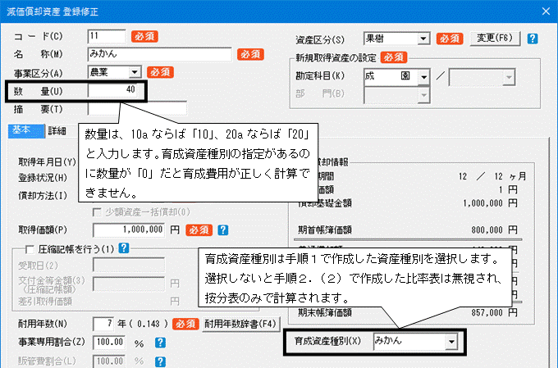Click the 償却方法(I) label
This screenshot has height=368, width=558.
(x=43, y=196)
